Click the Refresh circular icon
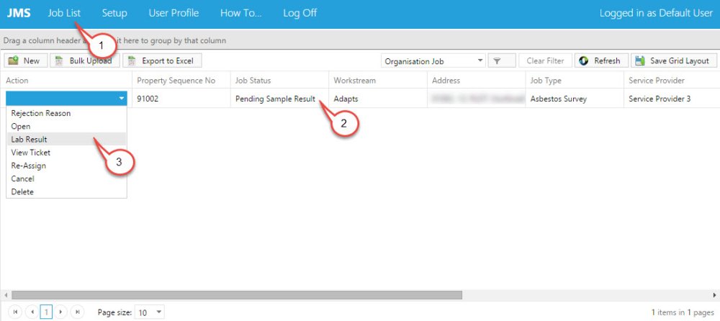The image size is (720, 321). [584, 60]
